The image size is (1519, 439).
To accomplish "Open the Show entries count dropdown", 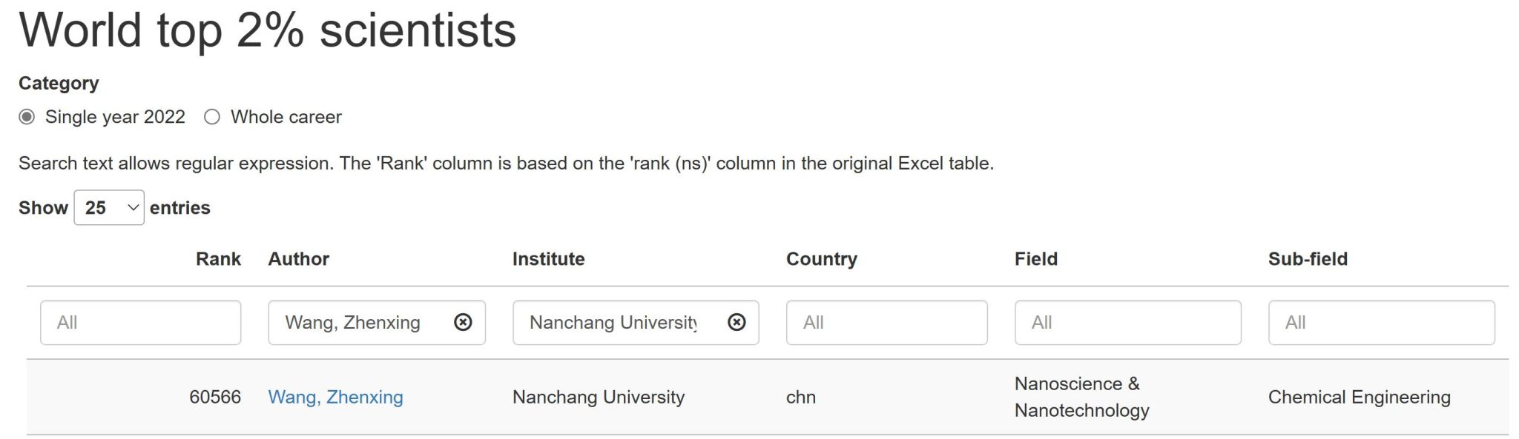I will [109, 208].
